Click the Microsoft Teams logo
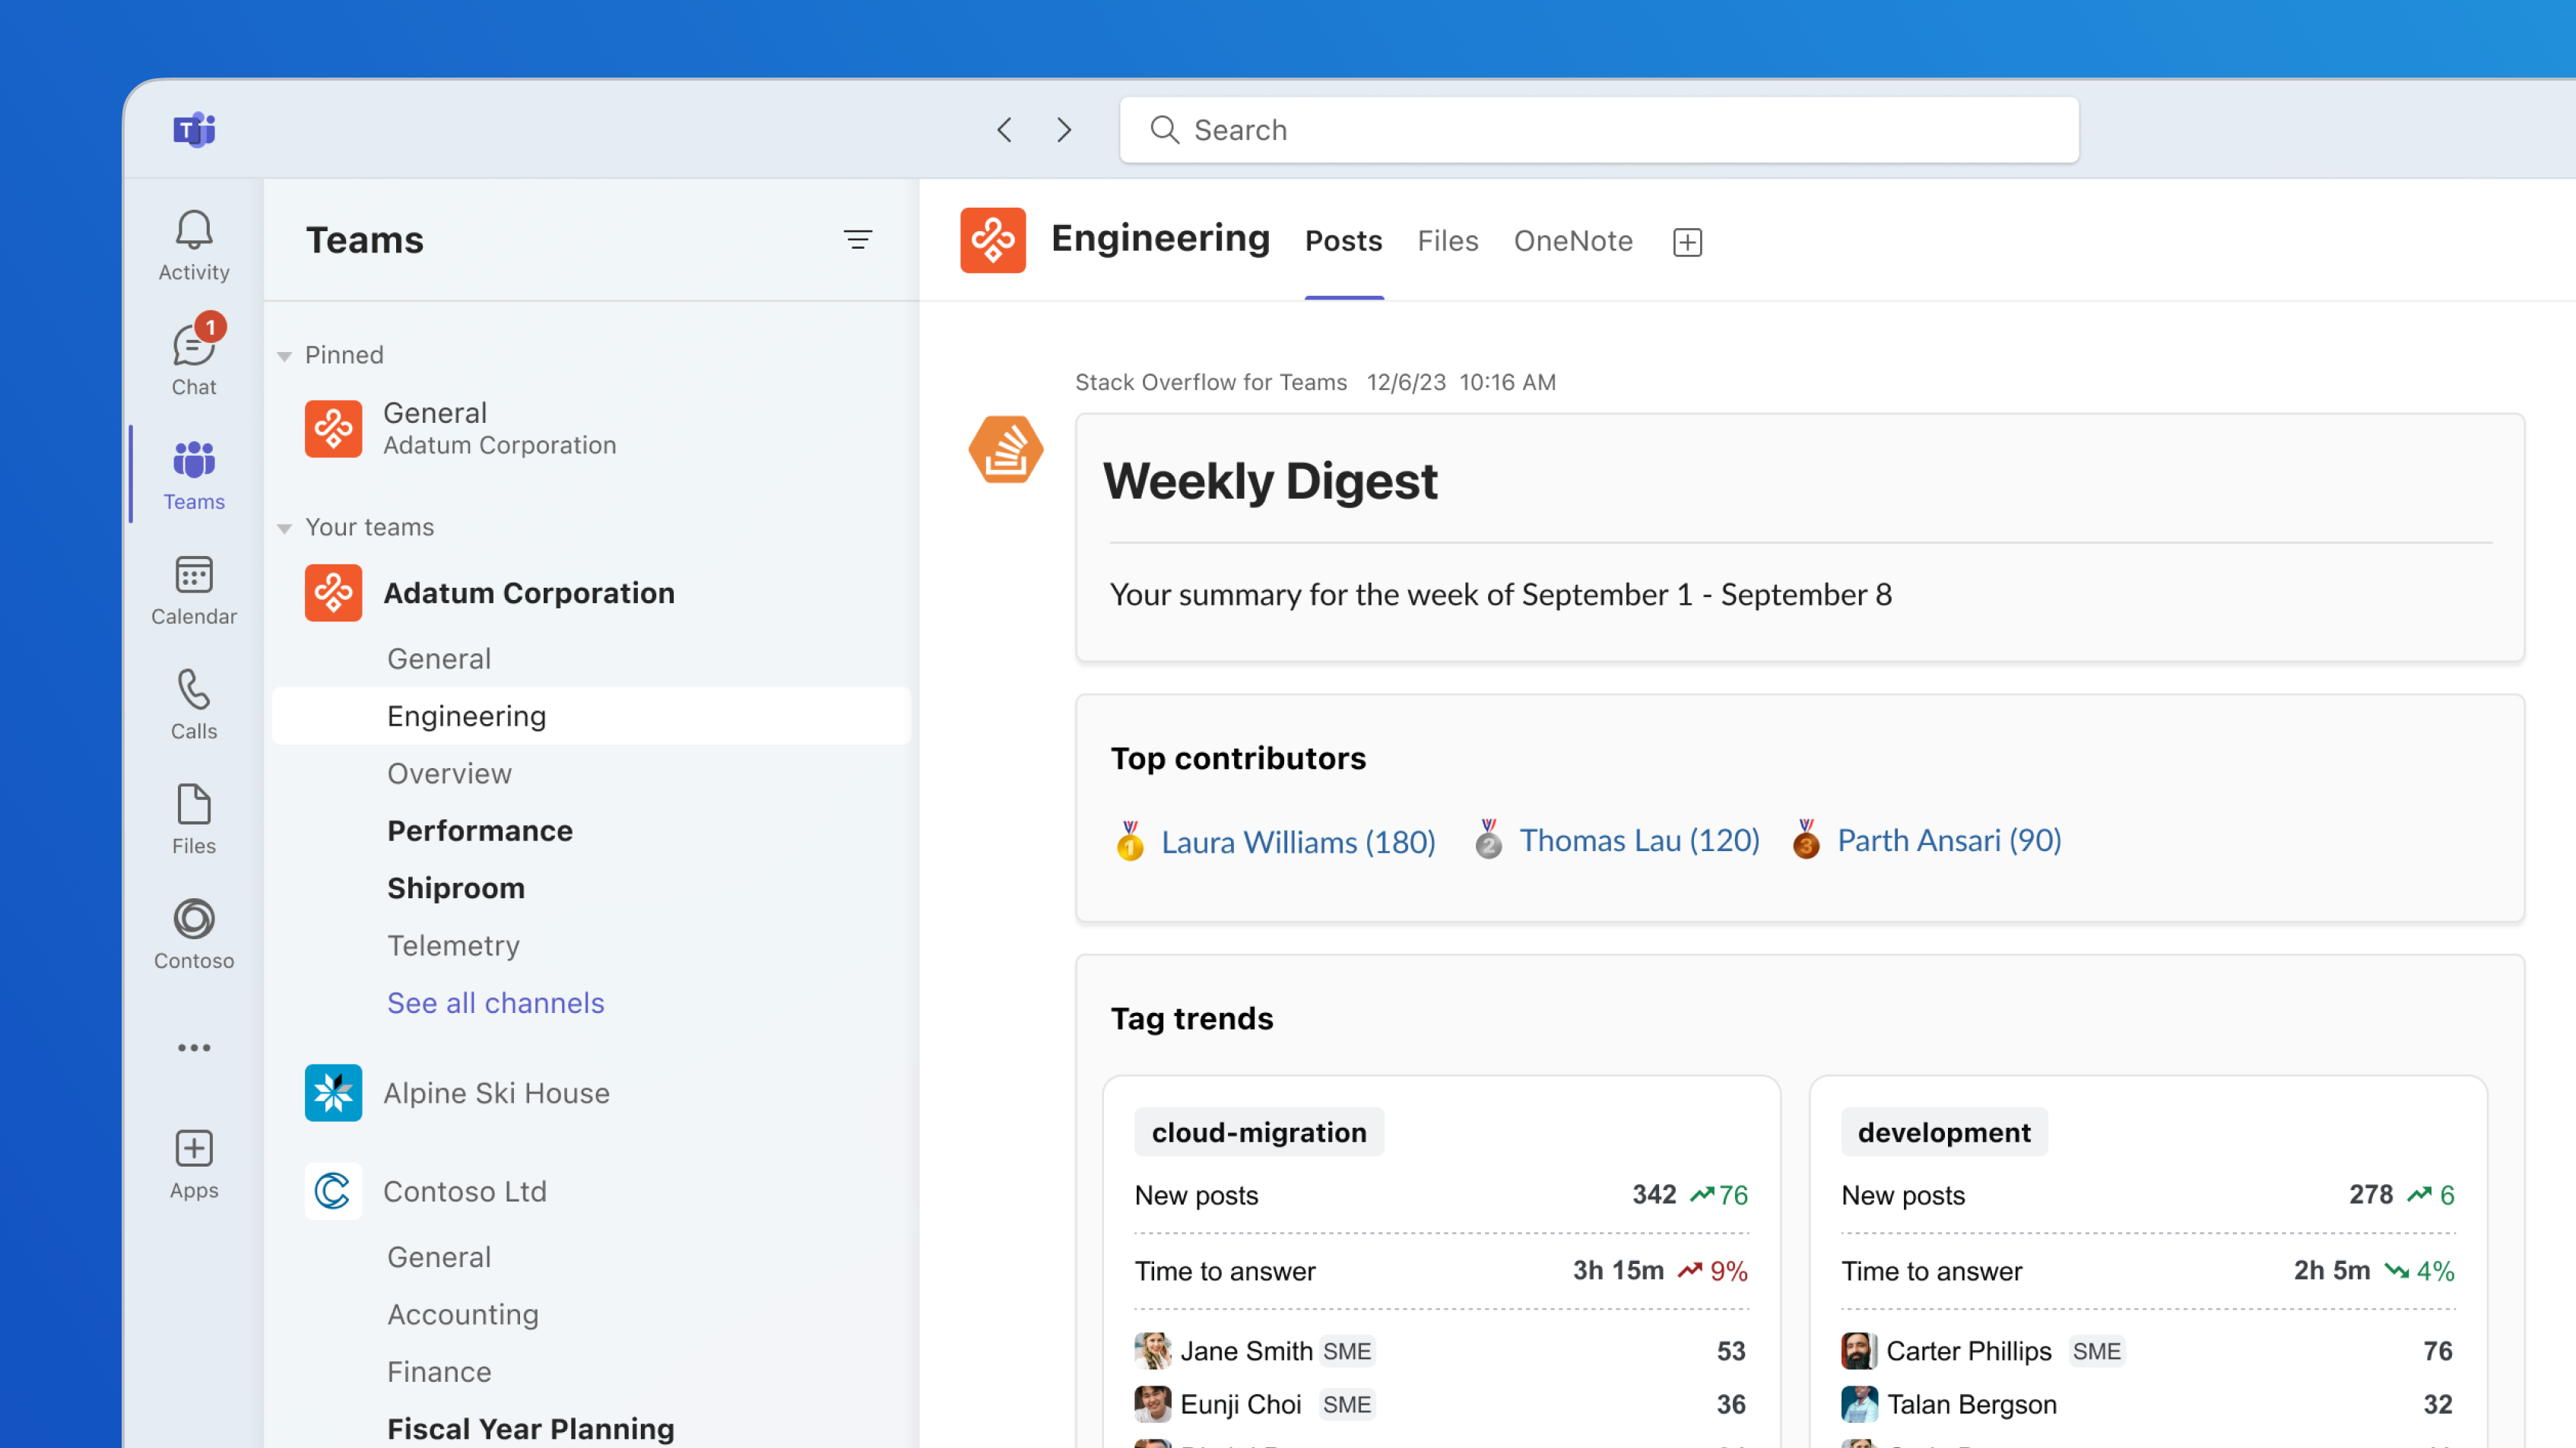 194,130
